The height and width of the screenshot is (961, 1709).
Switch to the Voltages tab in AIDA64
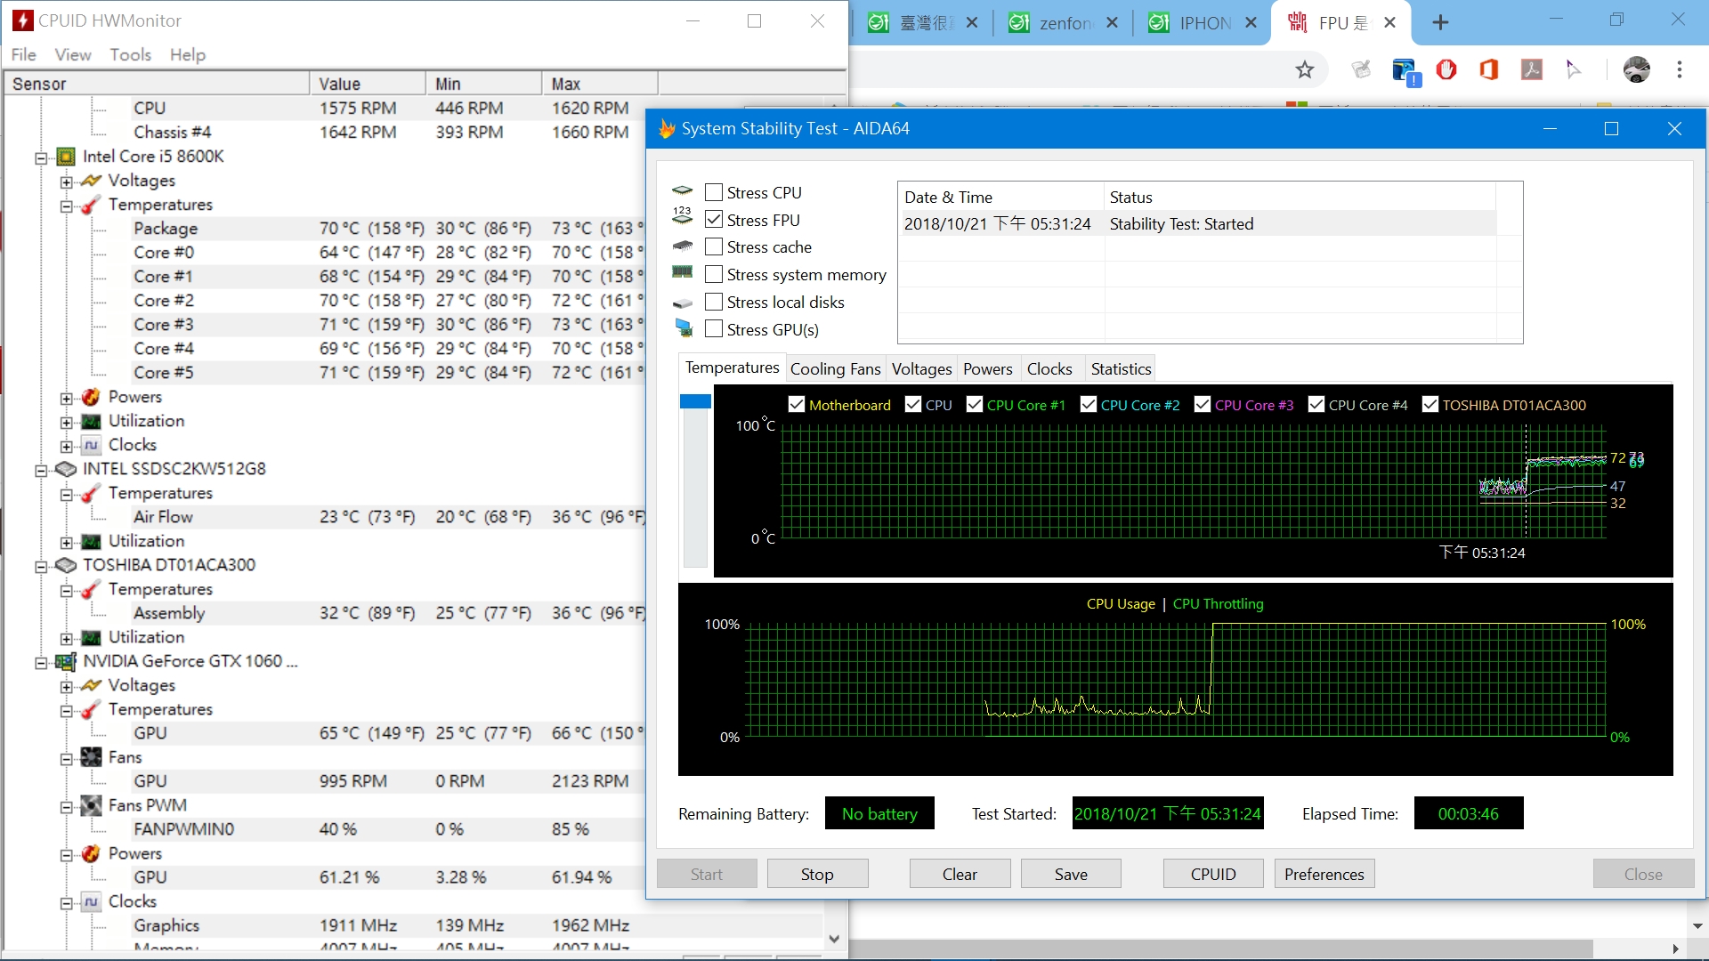pyautogui.click(x=921, y=368)
